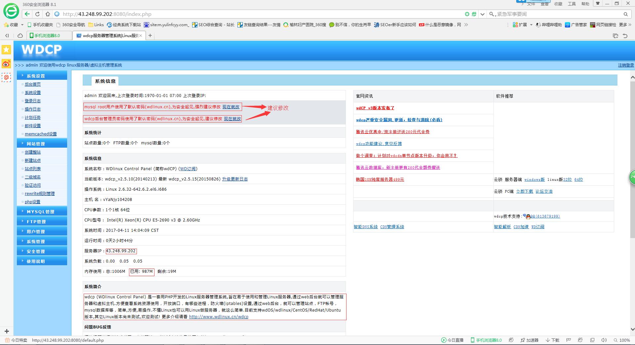Screen dimensions: 635x345
Task: Show more bookmarks via the overflow chevron
Action: 466,25
